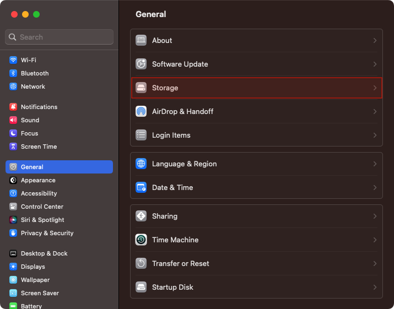
Task: Click the Focus moon icon
Action: point(13,133)
